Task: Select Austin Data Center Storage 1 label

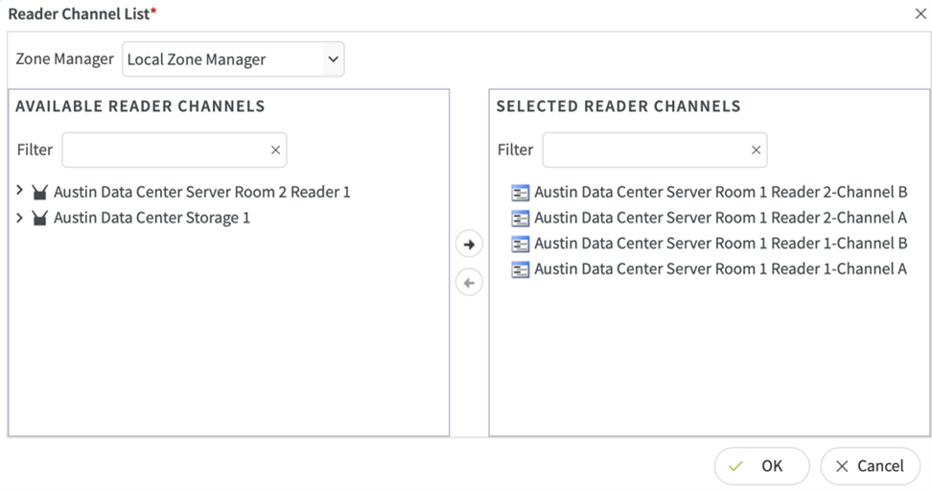Action: pos(151,219)
